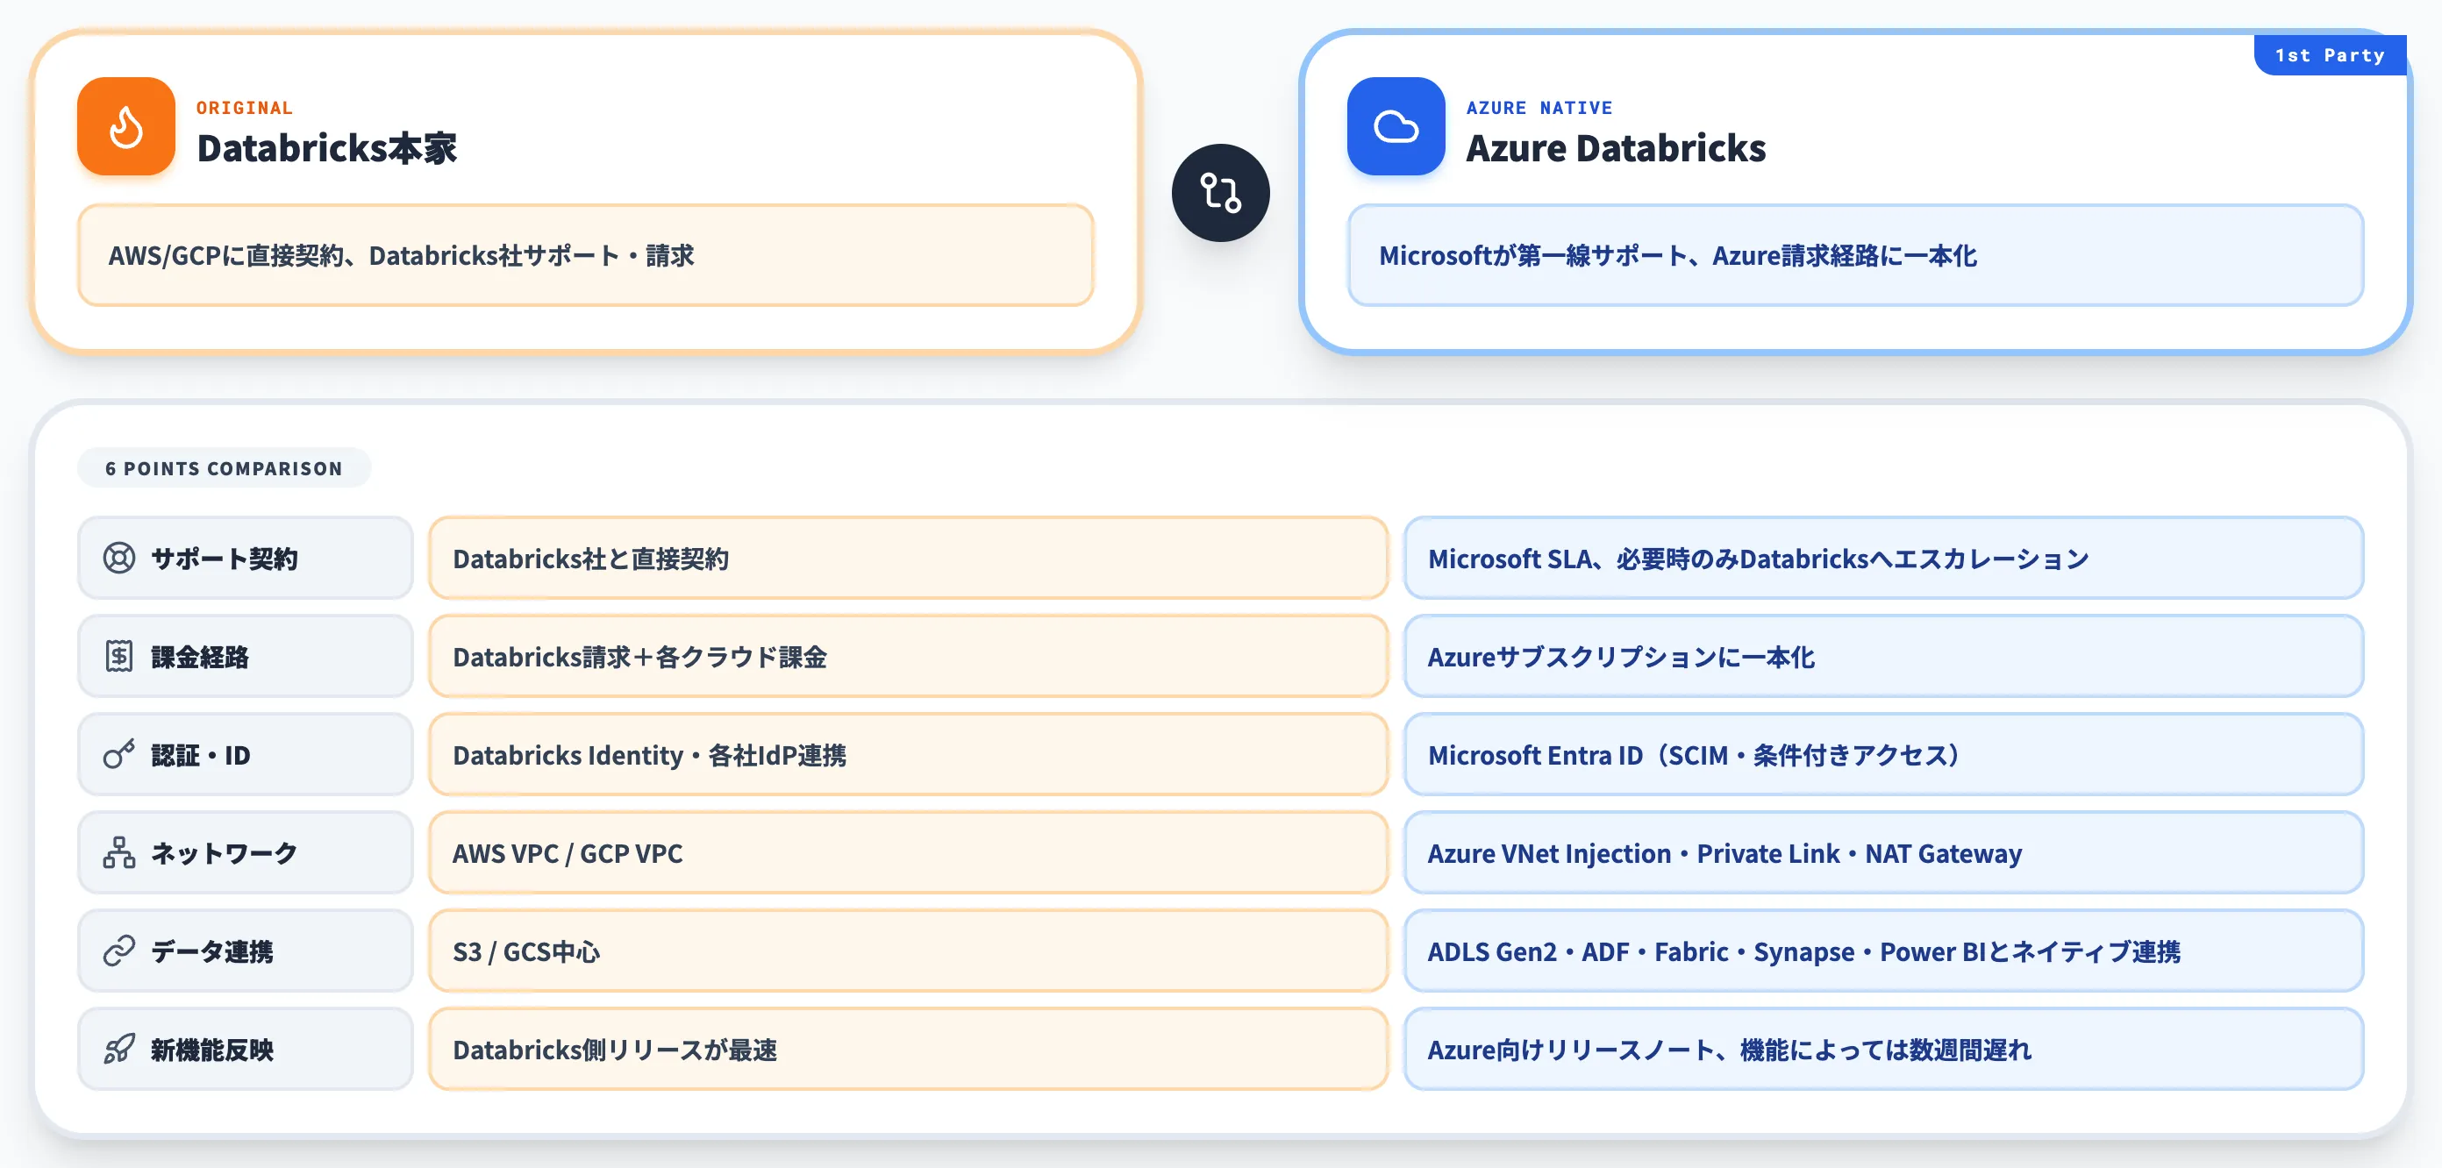Click the ADLS Gen2・ADF・Fabric cell
2442x1168 pixels.
point(1883,951)
